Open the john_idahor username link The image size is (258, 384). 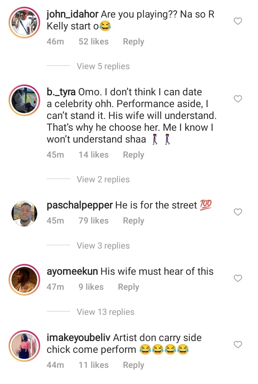tap(73, 14)
